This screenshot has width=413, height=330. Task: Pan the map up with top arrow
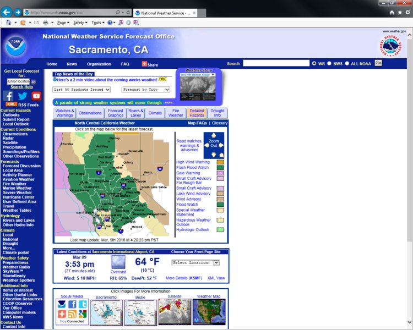[214, 135]
